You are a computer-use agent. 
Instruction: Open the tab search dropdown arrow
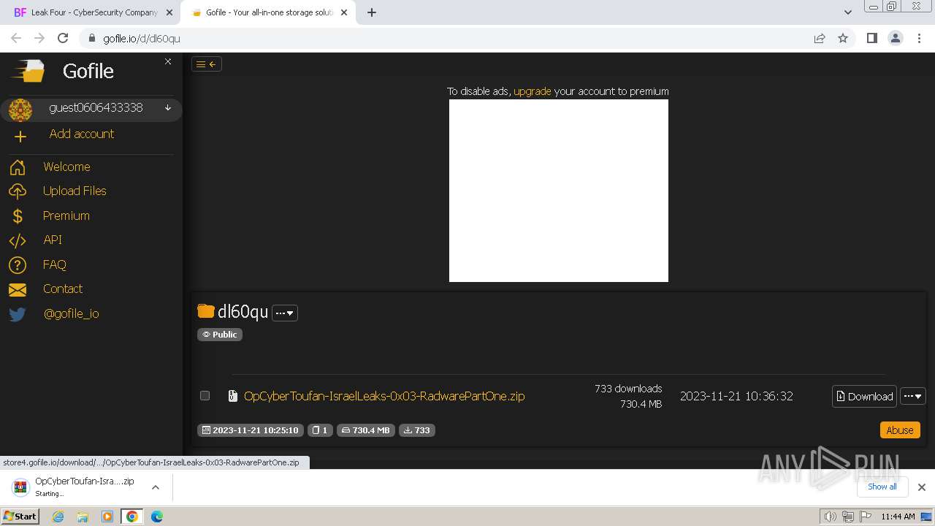[847, 12]
